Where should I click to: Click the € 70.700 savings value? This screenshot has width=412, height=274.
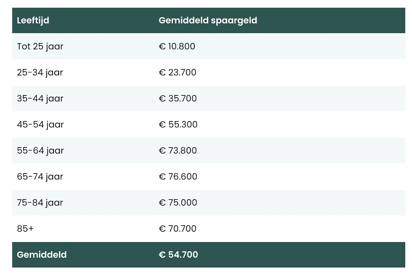(177, 229)
